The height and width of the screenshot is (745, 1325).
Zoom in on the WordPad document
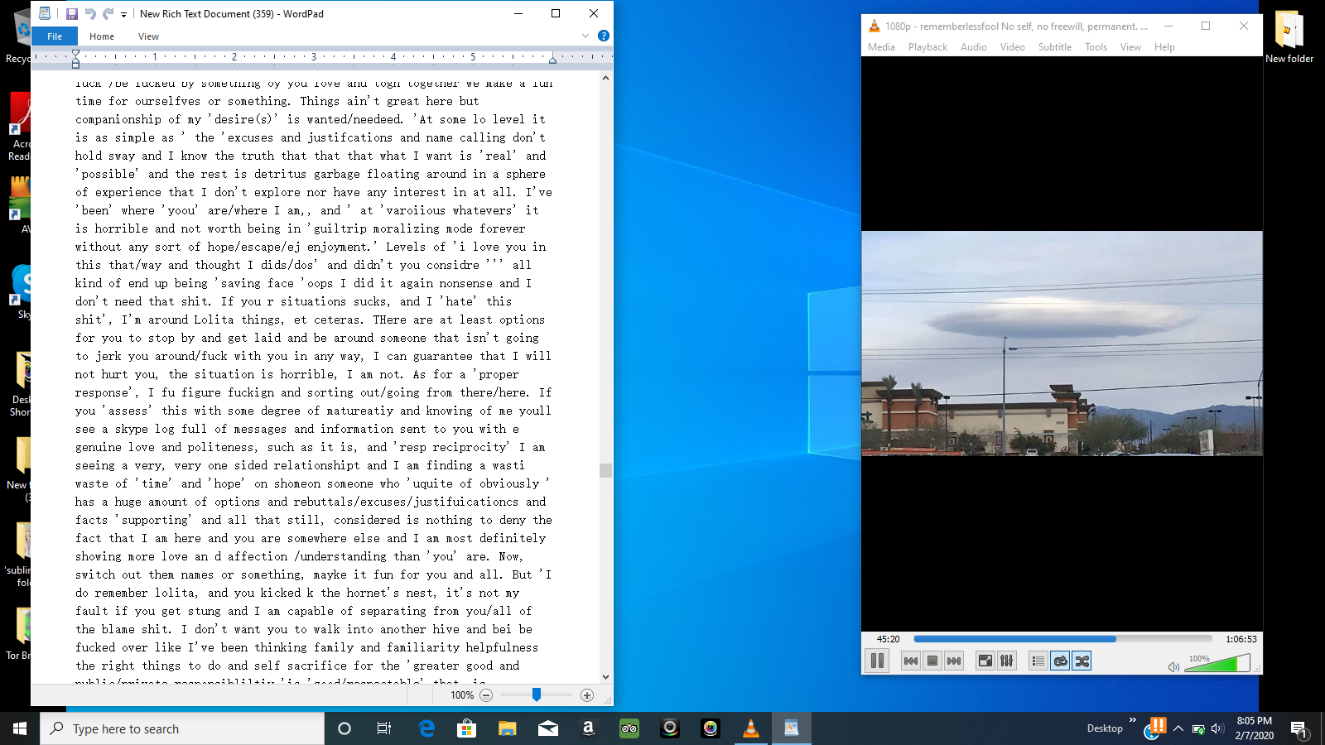tap(587, 695)
